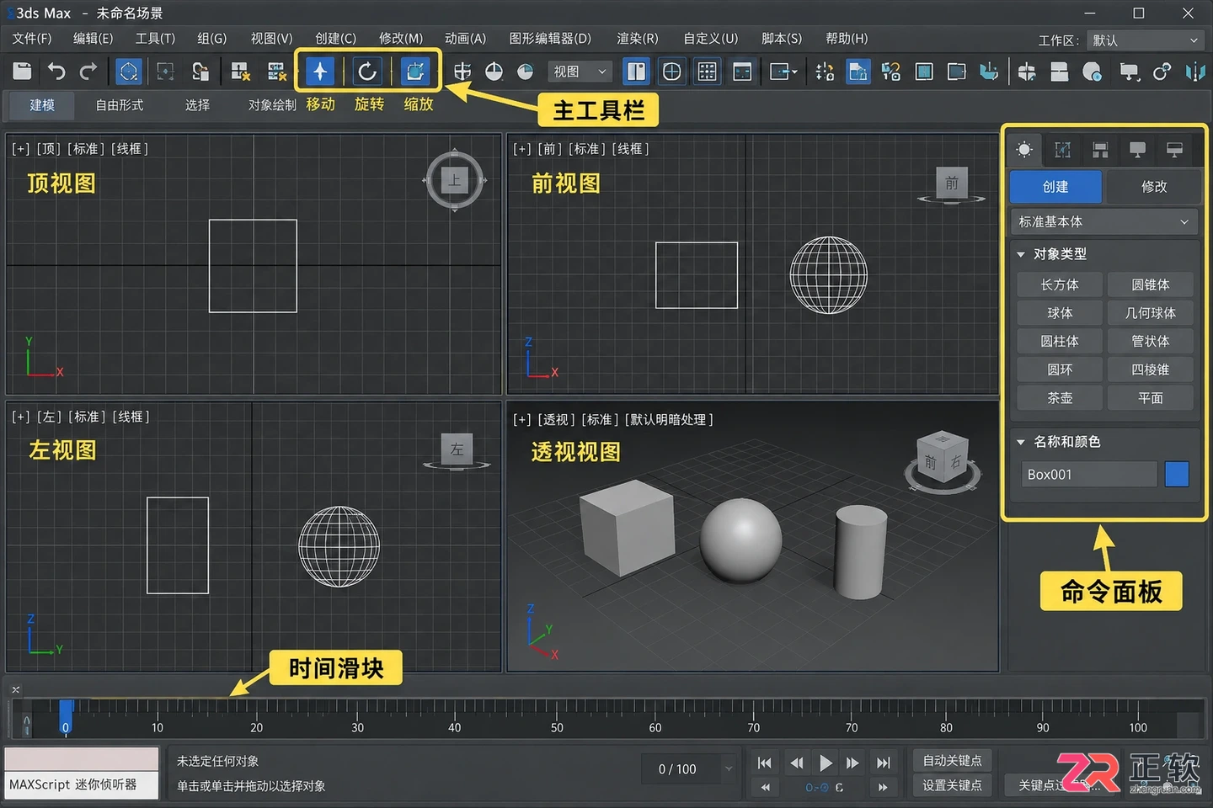This screenshot has height=808, width=1213.
Task: Redo the last undone action
Action: [88, 72]
